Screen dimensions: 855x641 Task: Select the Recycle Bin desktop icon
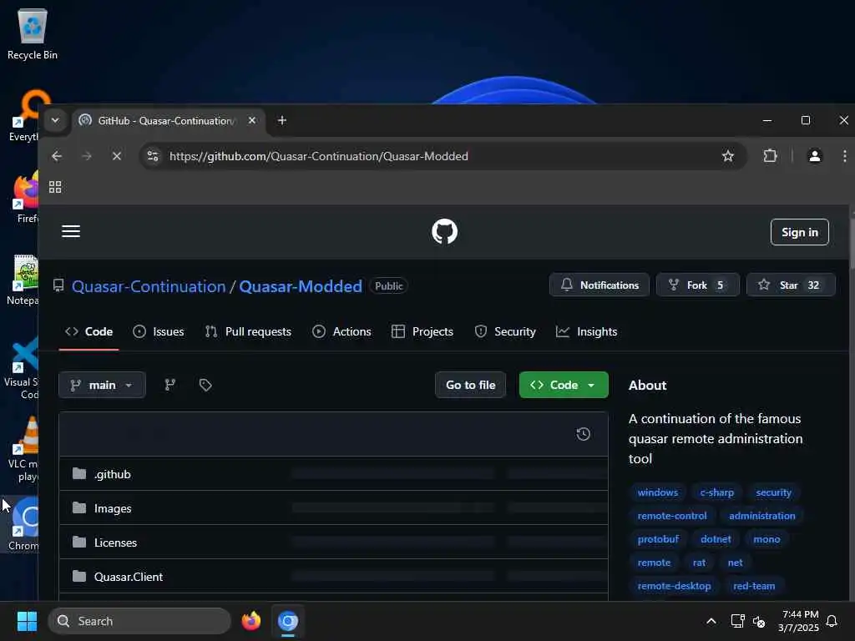pyautogui.click(x=33, y=34)
